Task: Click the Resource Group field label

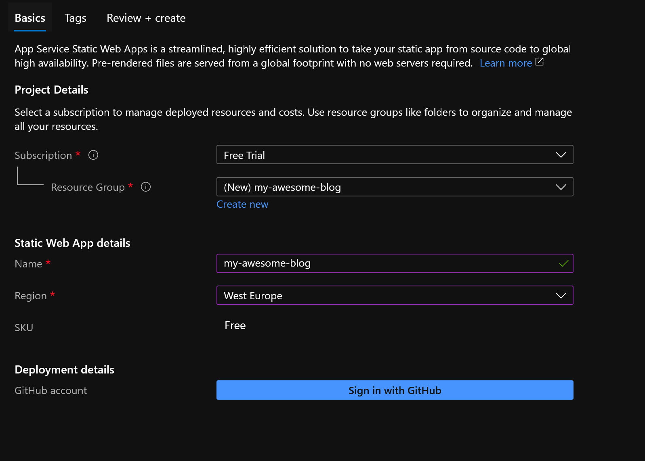Action: [88, 187]
